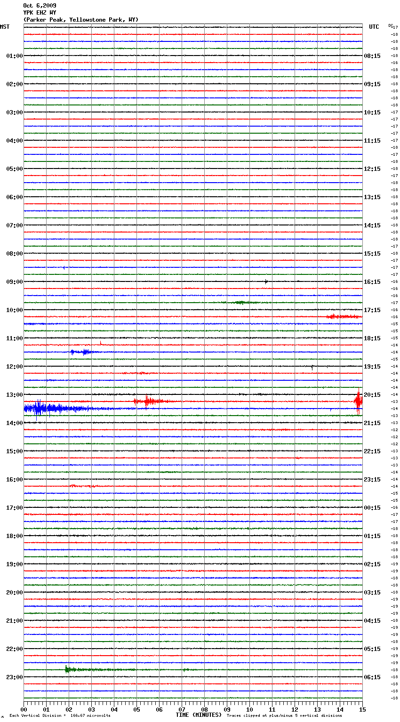
Task: Click the 08:15 UTC time label
Action: pyautogui.click(x=372, y=56)
